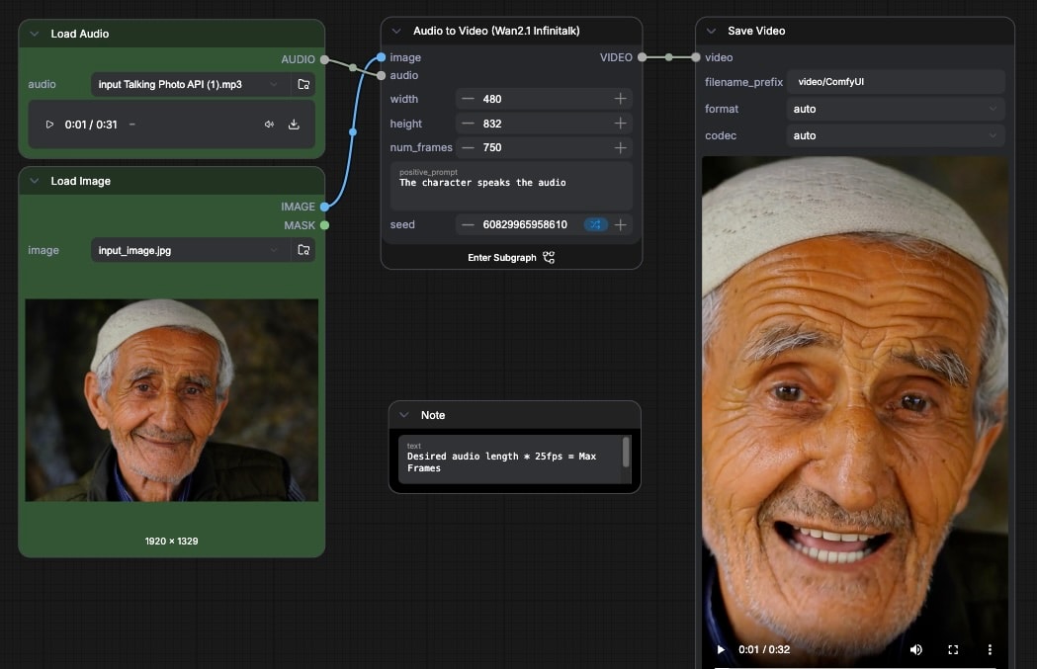Open the format dropdown in Save Video
Viewport: 1037px width, 669px height.
pos(896,109)
